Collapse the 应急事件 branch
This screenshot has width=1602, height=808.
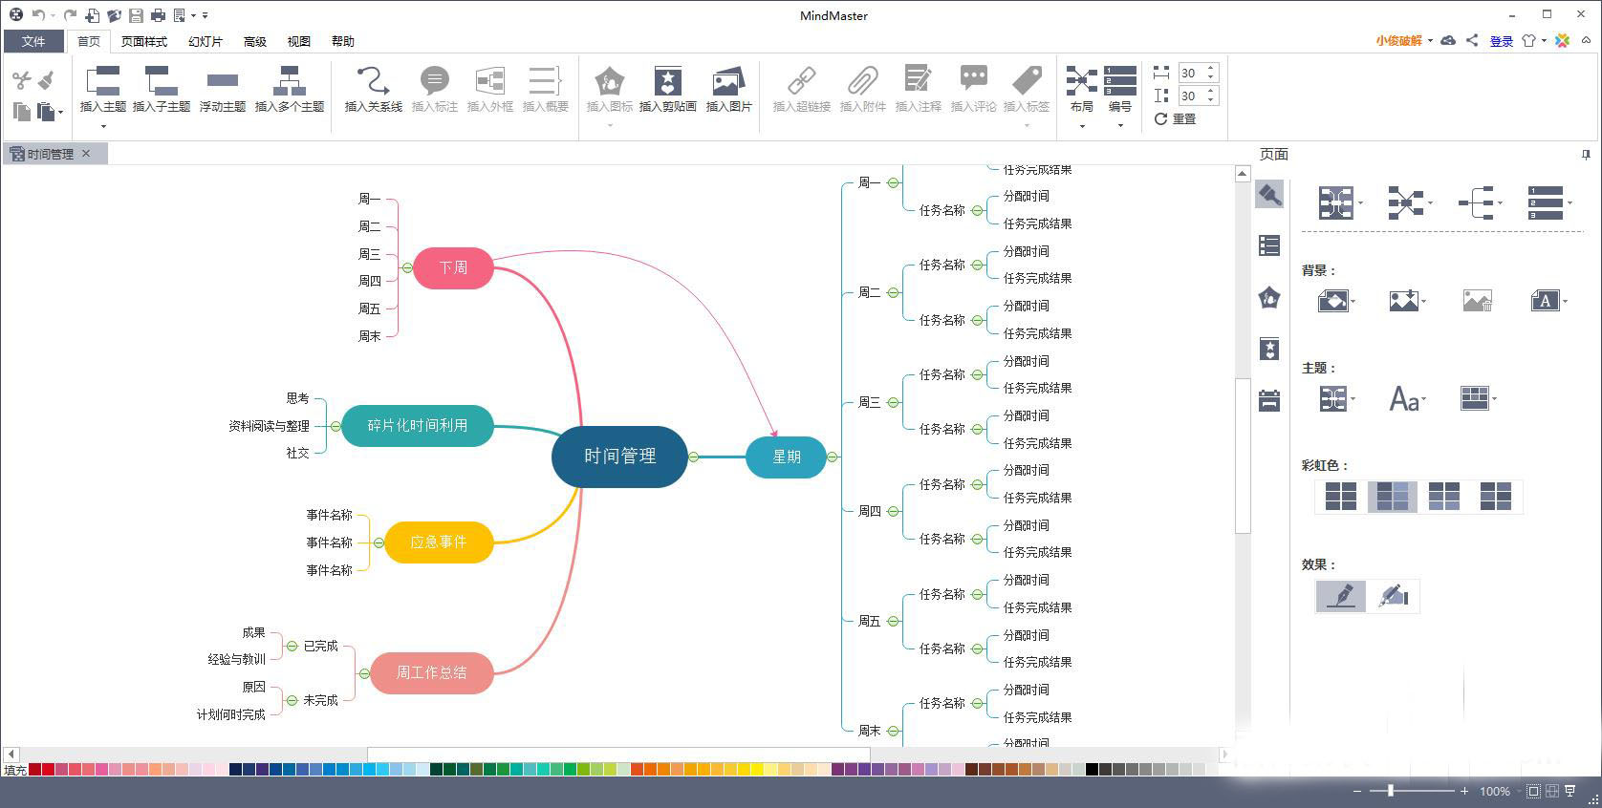(x=379, y=542)
